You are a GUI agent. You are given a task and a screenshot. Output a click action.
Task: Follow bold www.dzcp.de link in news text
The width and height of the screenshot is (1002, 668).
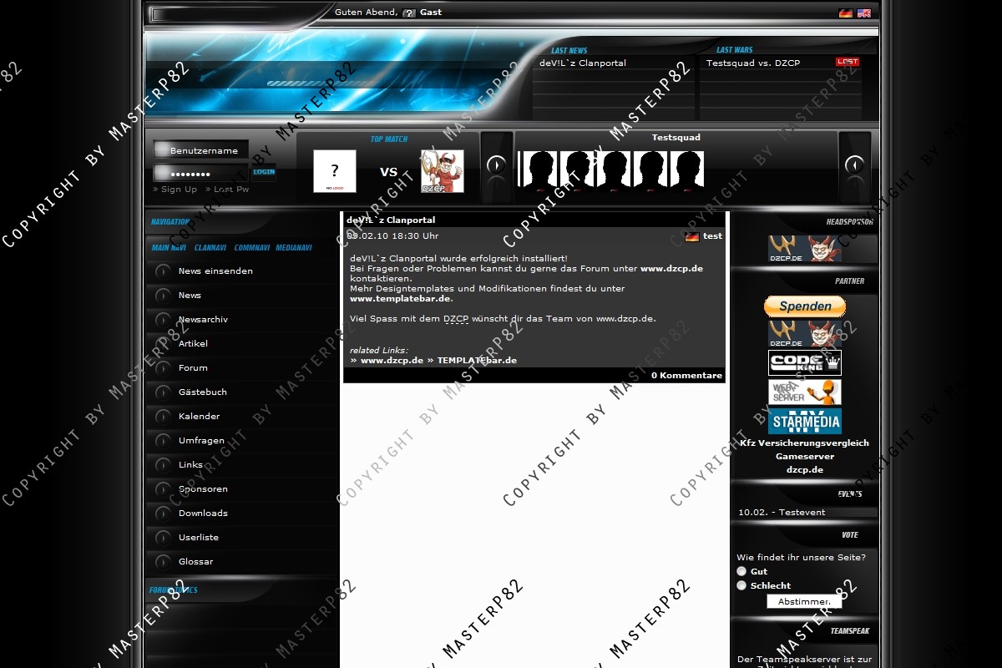click(x=671, y=269)
